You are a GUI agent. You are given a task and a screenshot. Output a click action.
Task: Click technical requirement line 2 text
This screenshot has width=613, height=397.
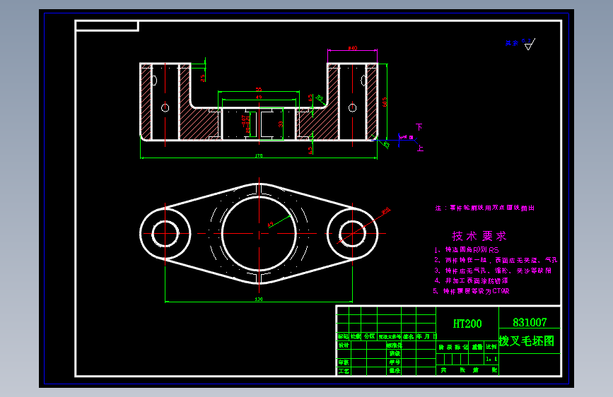click(x=496, y=260)
